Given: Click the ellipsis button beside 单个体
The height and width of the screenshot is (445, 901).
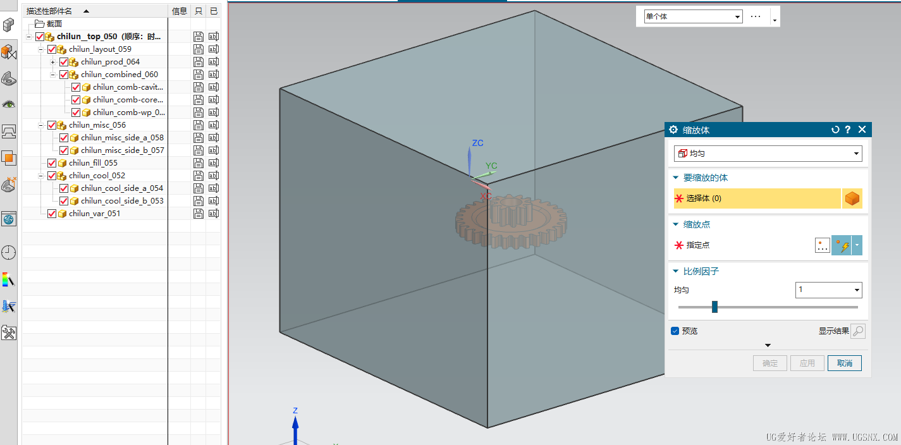Looking at the screenshot, I should pyautogui.click(x=756, y=16).
